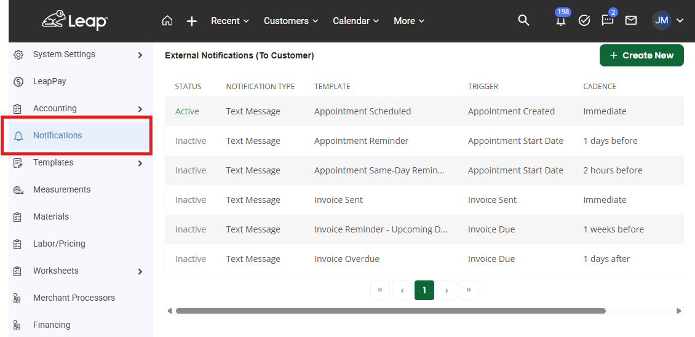Click the Leap frog logo
This screenshot has height=337, width=695.
click(75, 20)
